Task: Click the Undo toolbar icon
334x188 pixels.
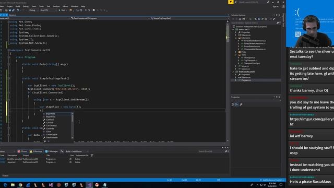Action: [x=18, y=10]
